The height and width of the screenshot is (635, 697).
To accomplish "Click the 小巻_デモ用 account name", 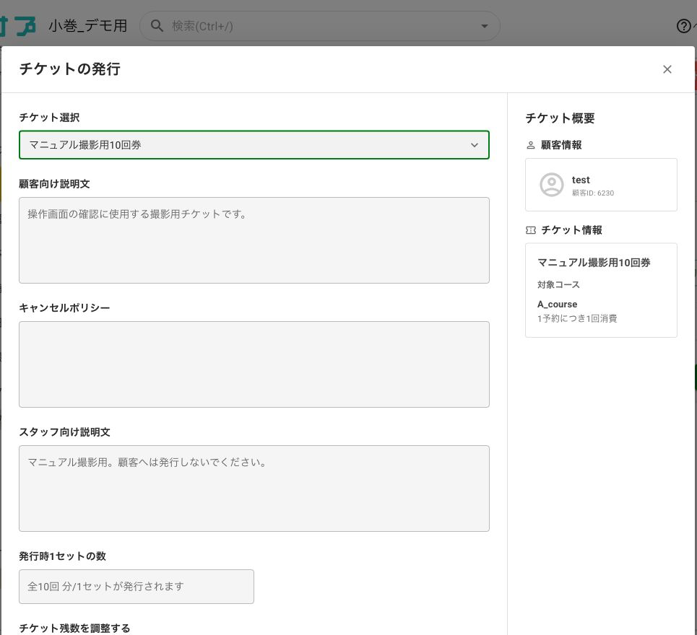I will click(88, 26).
